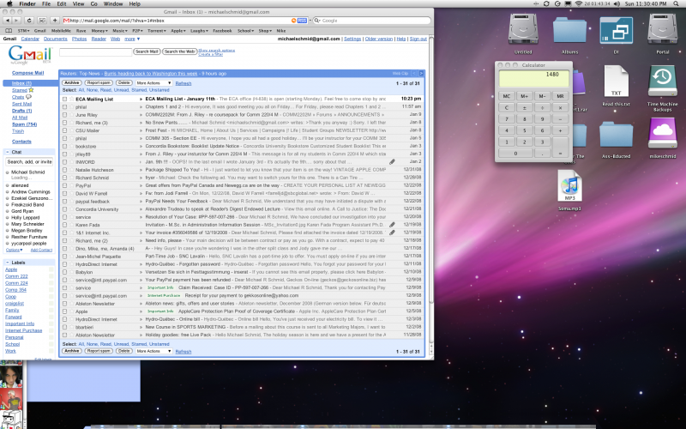Select checkbox for CSU Mailer email
The height and width of the screenshot is (429, 686).
point(65,130)
